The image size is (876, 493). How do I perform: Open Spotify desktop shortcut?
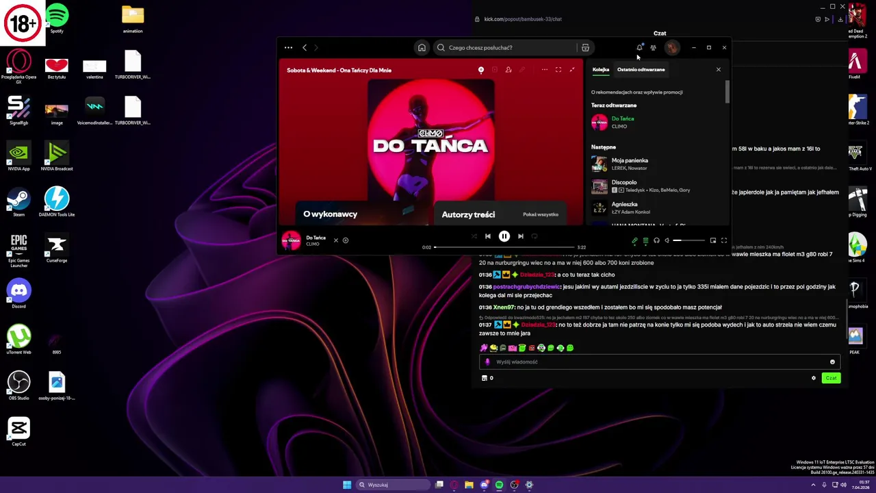[57, 18]
